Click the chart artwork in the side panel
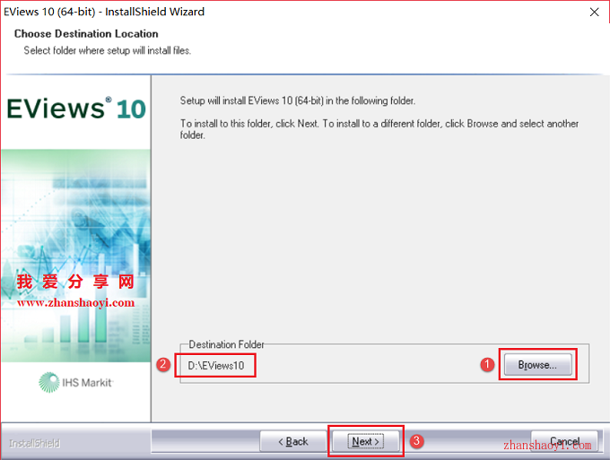Viewport: 610px width, 460px height. click(76, 256)
